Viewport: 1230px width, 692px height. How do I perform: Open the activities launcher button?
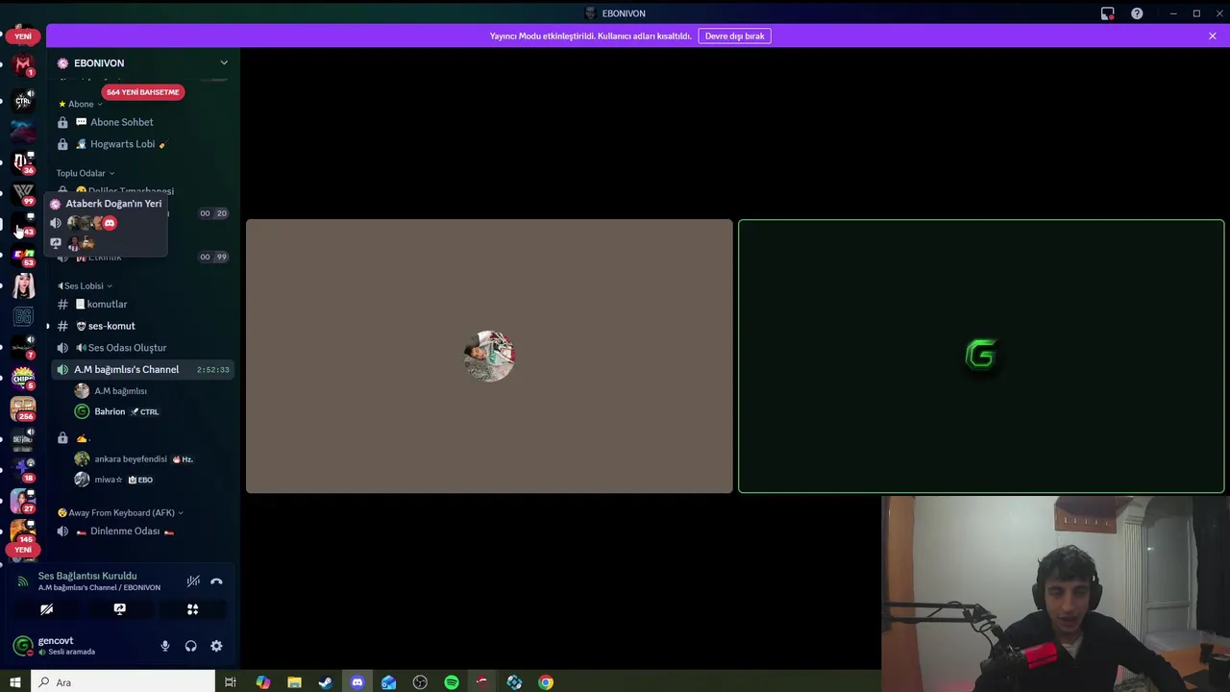click(192, 609)
